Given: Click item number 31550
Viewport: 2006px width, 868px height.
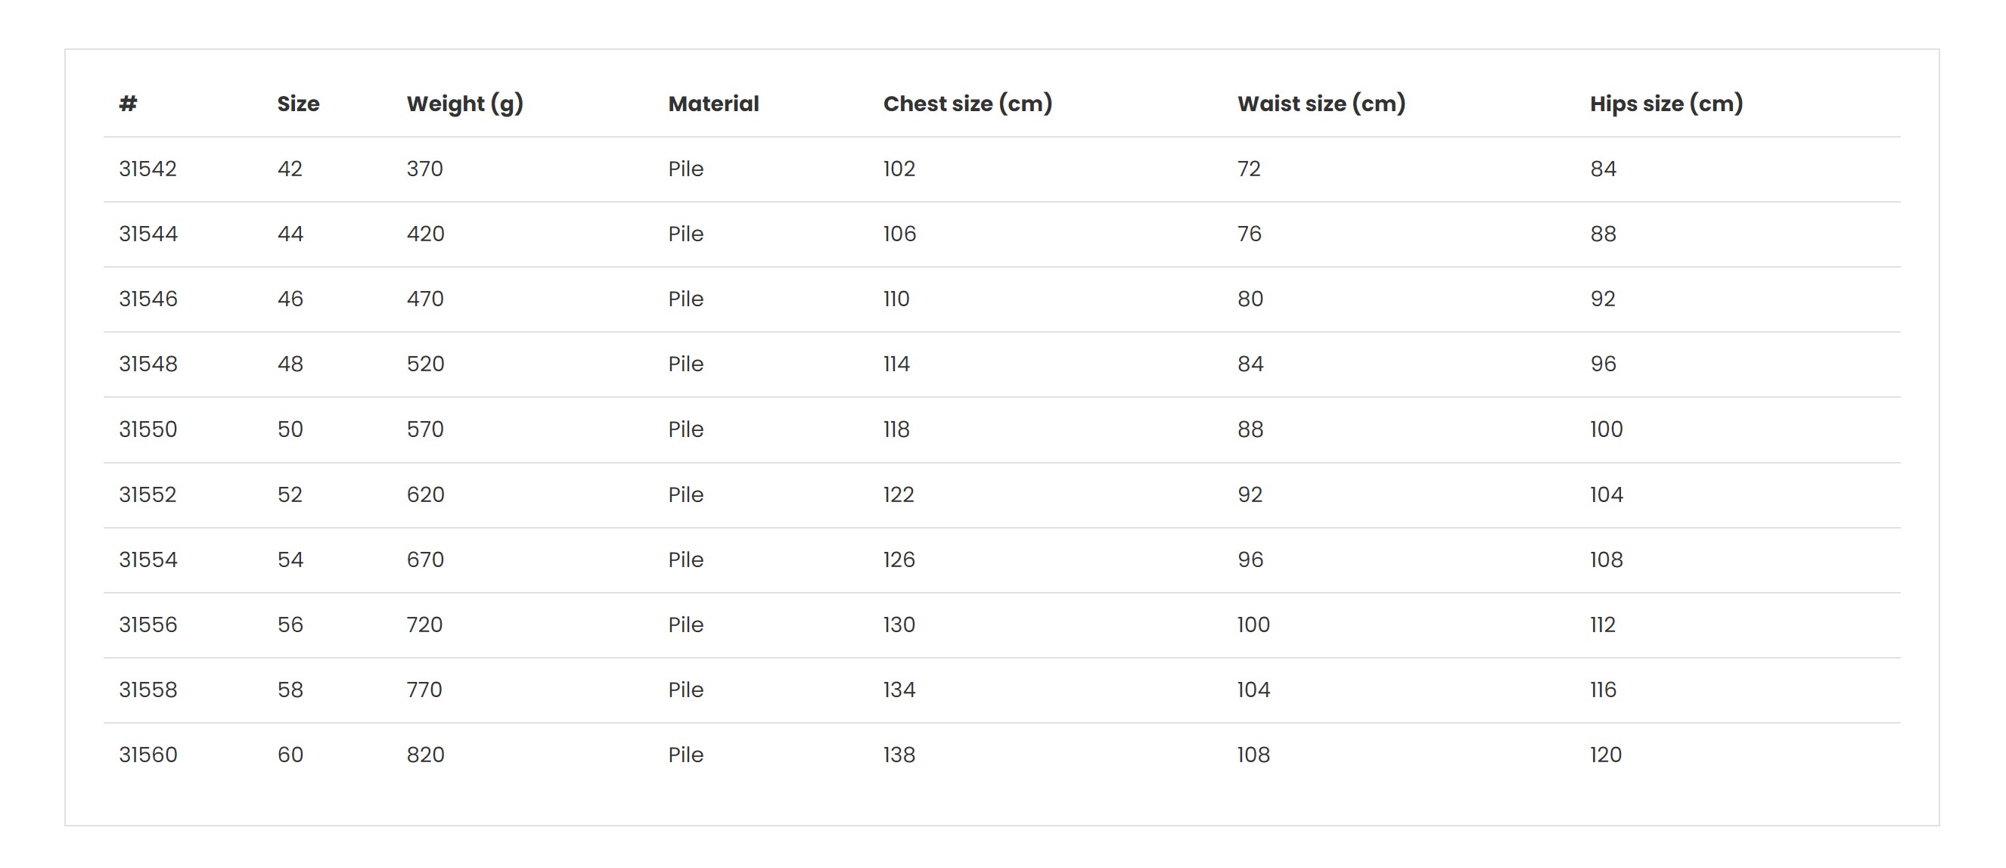Looking at the screenshot, I should pos(148,429).
